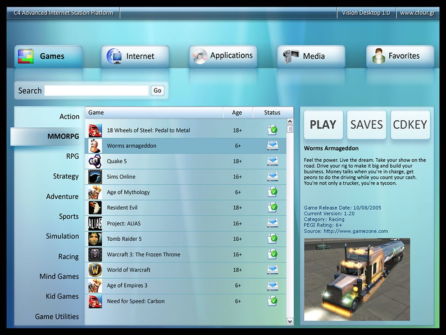Click the Age of Empires 3 icon
The width and height of the screenshot is (446, 335).
point(95,285)
